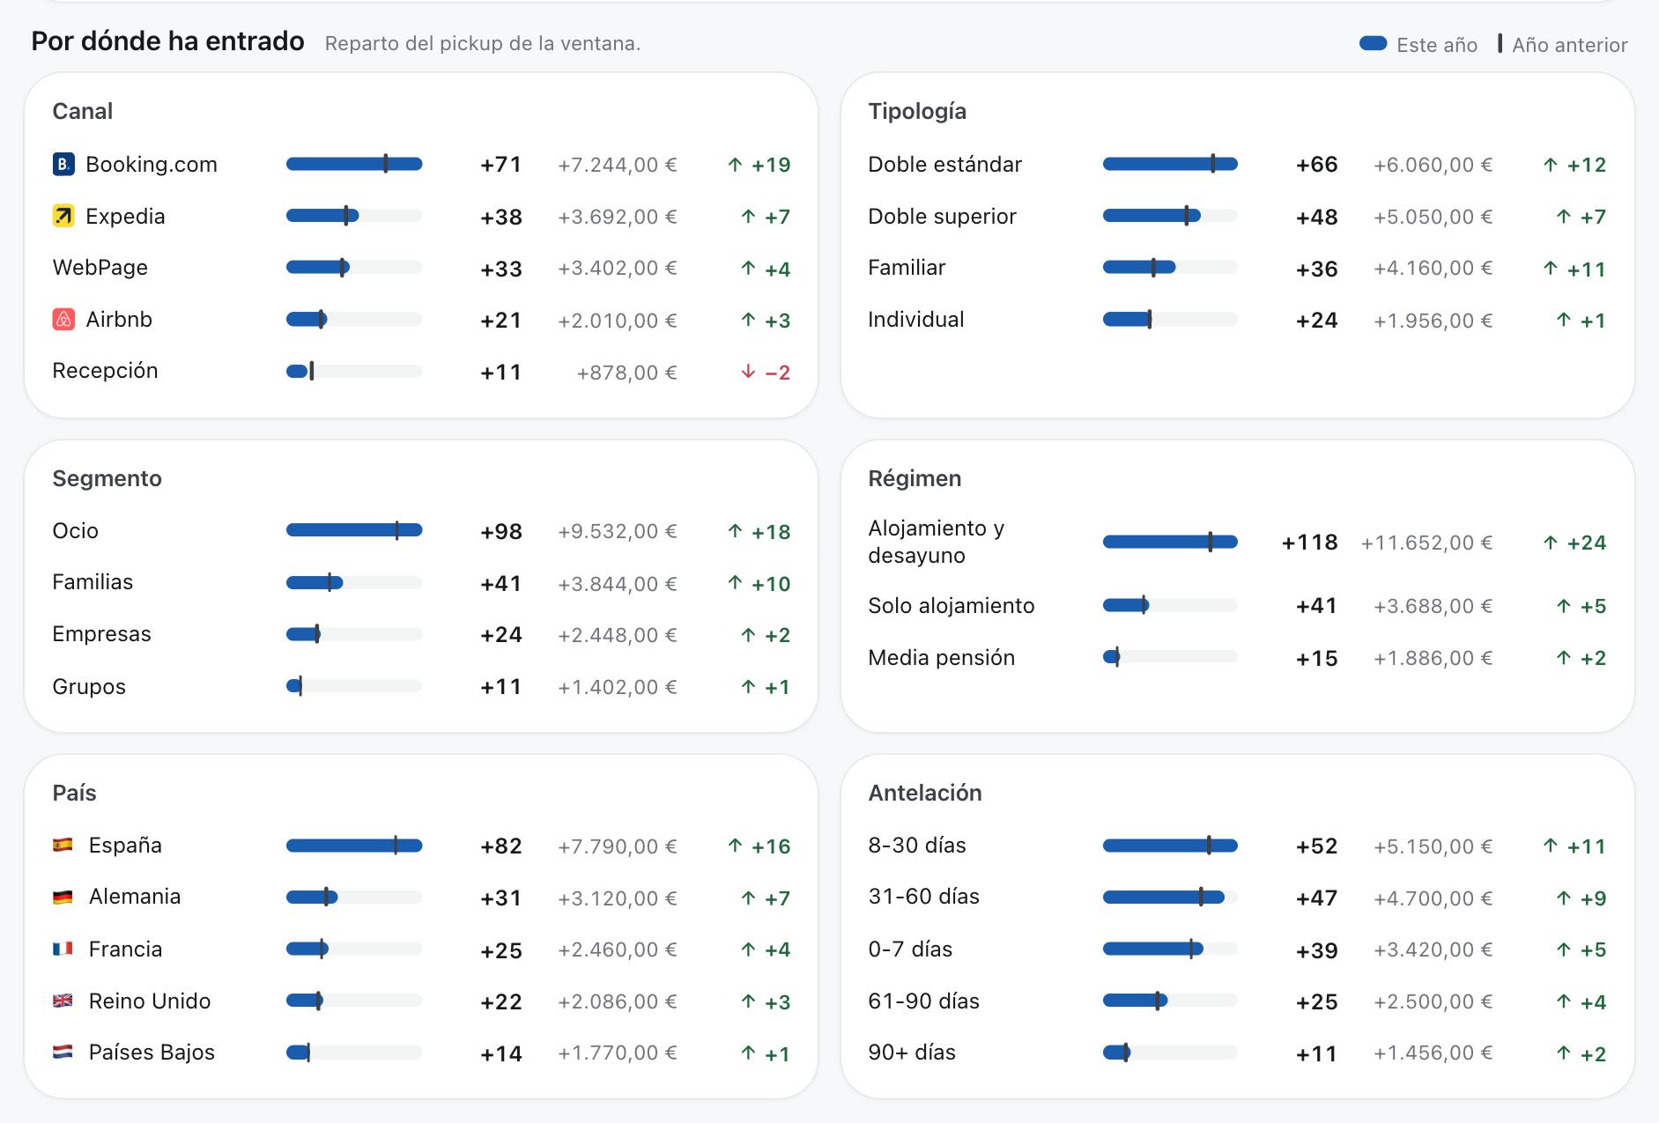Viewport: 1659px width, 1123px height.
Task: Click the up arrow in Media pensión row
Action: point(1564,658)
